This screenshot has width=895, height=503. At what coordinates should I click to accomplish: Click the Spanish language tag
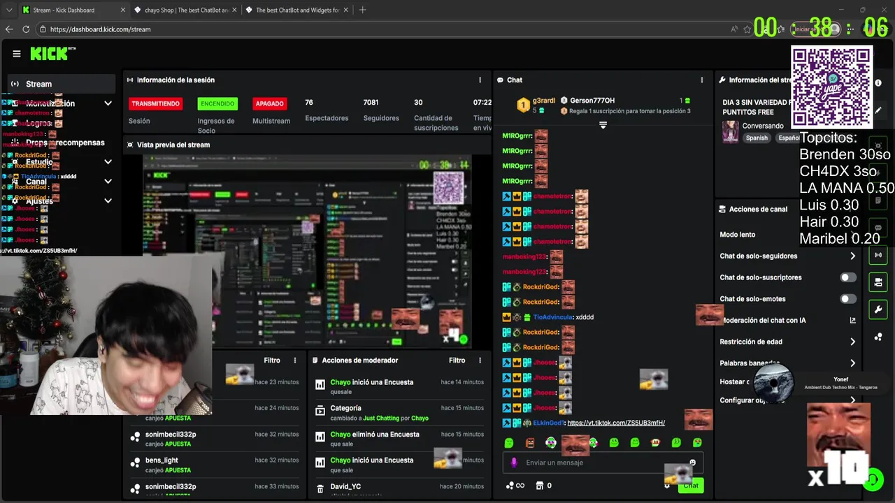pyautogui.click(x=757, y=138)
